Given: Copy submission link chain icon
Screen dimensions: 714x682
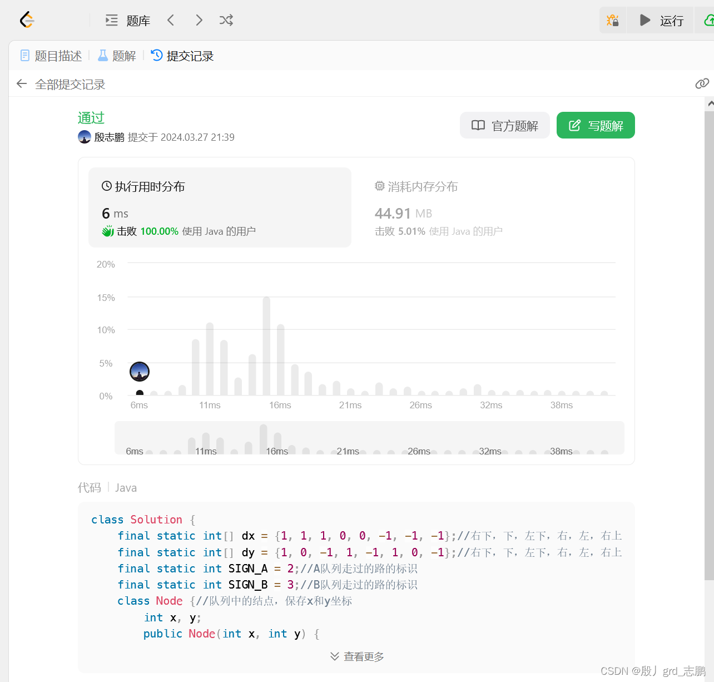Looking at the screenshot, I should click(702, 83).
